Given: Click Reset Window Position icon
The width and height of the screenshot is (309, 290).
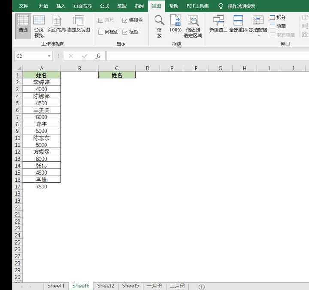Looking at the screenshot, I should pos(305,35).
